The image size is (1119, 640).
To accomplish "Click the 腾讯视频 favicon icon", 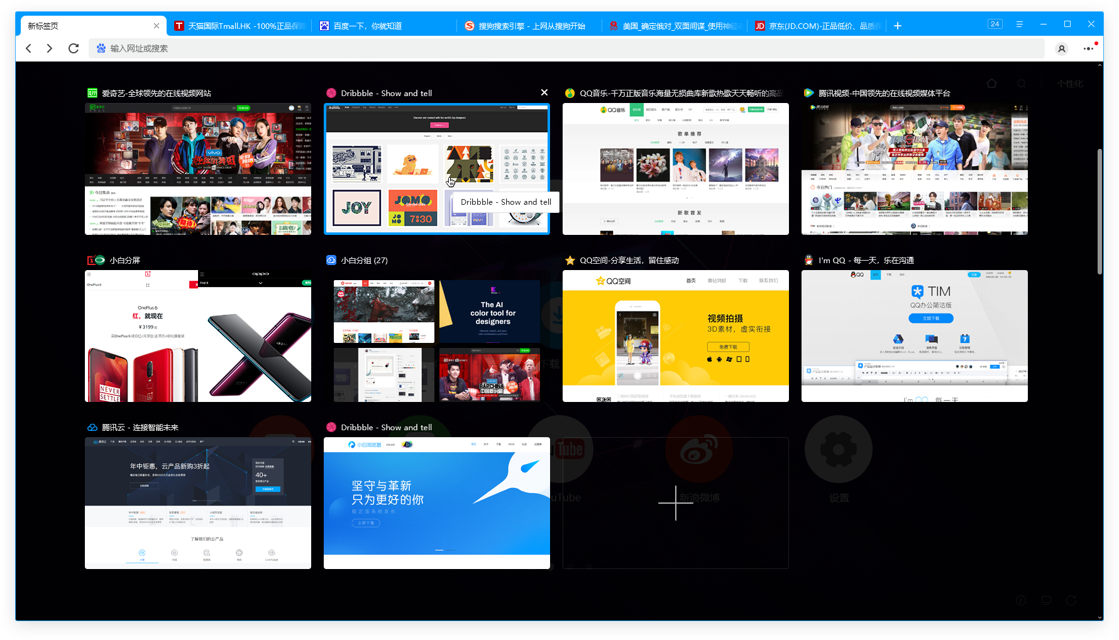I will [808, 93].
